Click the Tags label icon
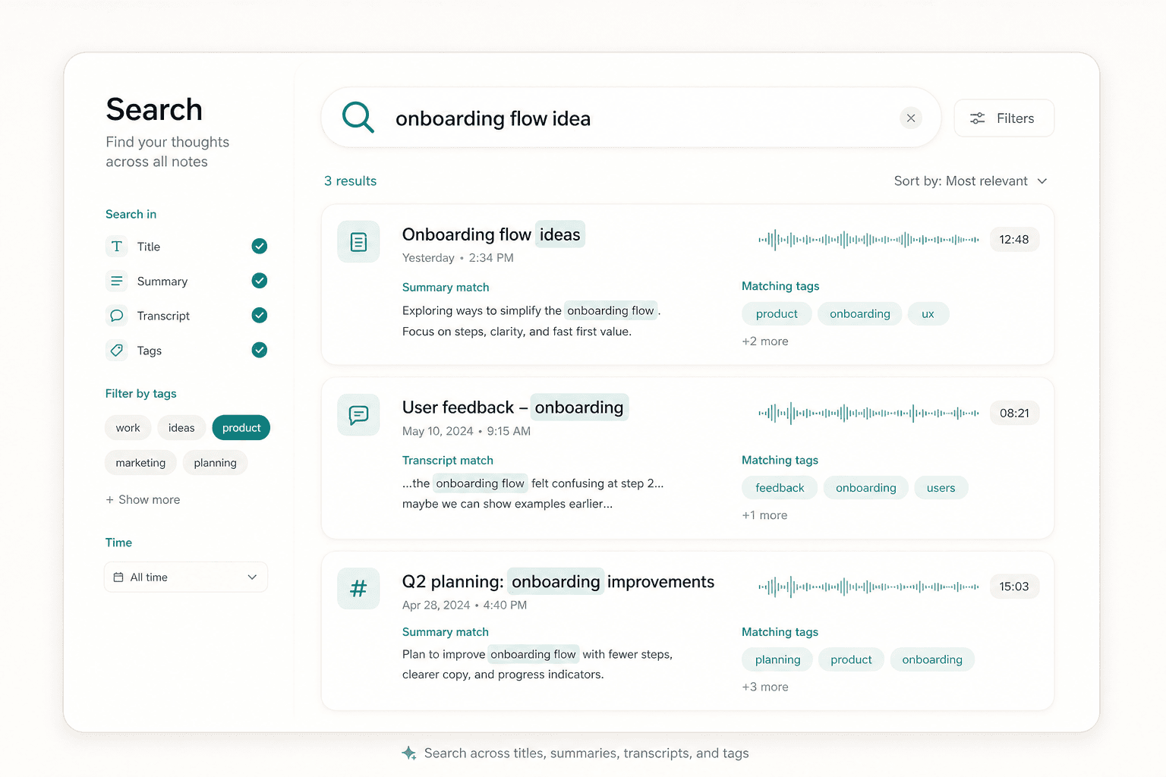The height and width of the screenshot is (777, 1166). [x=116, y=350]
